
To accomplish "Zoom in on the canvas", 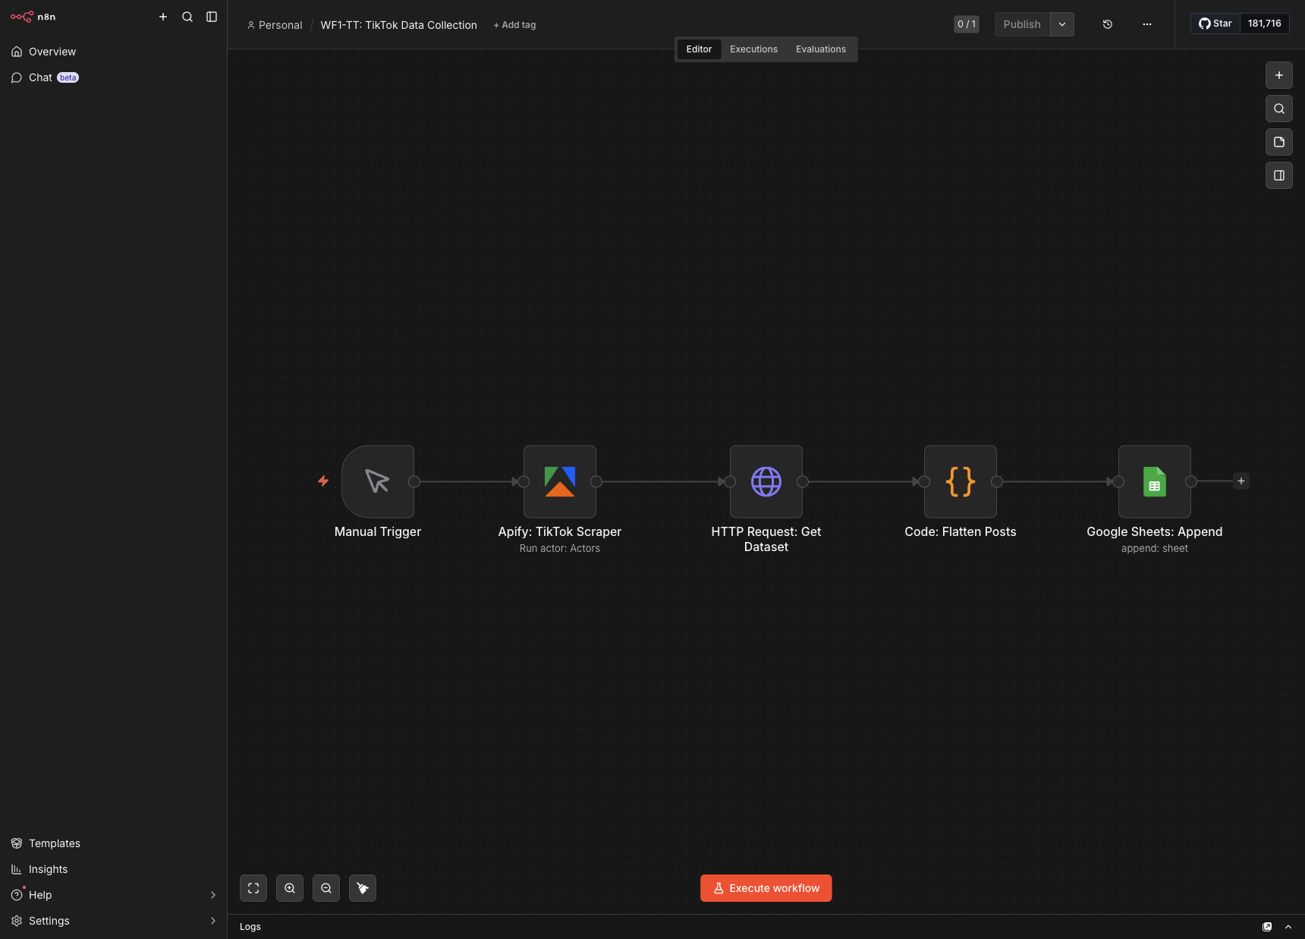I will [x=290, y=888].
